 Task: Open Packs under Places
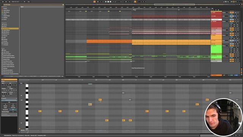5,50
